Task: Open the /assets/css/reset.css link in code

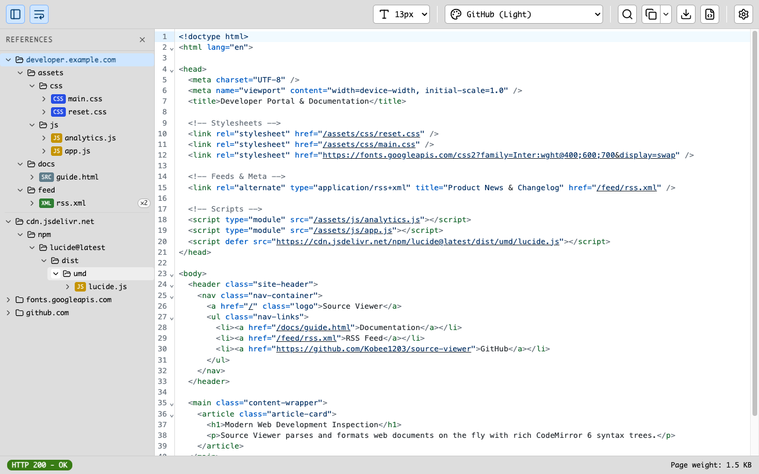Action: tap(371, 134)
